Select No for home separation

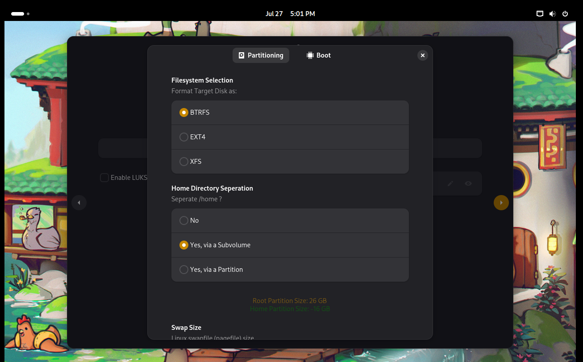point(290,221)
